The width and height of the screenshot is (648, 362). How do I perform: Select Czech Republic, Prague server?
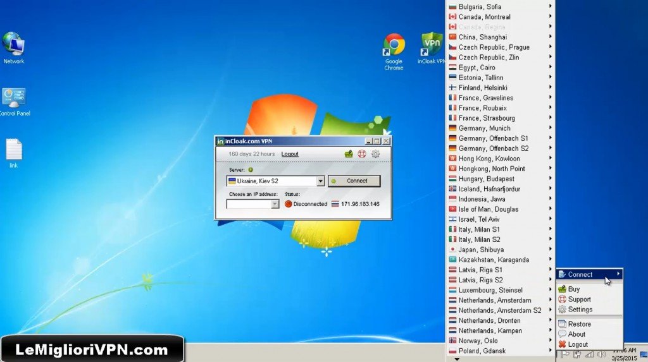pyautogui.click(x=501, y=47)
